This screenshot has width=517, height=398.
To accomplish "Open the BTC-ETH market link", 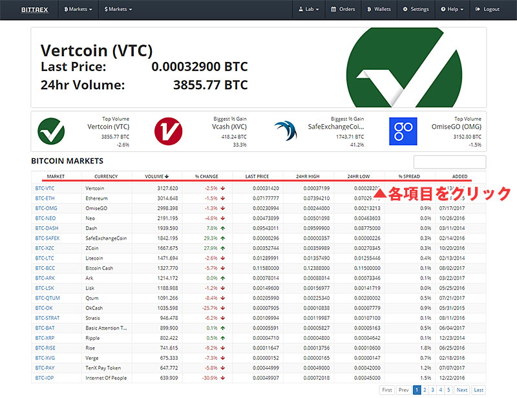I will pyautogui.click(x=45, y=198).
